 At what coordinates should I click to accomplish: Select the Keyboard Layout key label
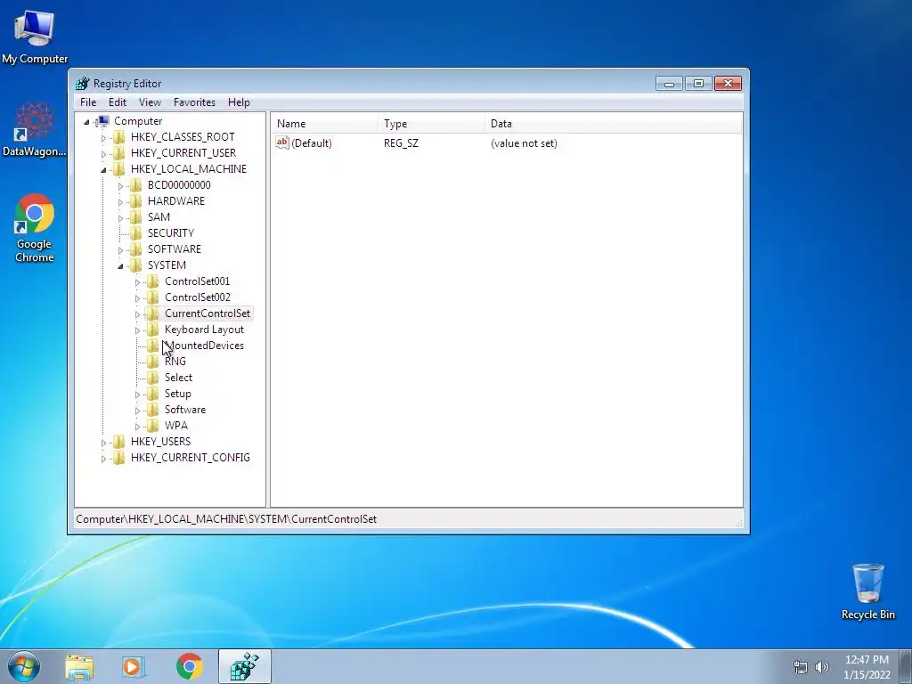pyautogui.click(x=204, y=330)
